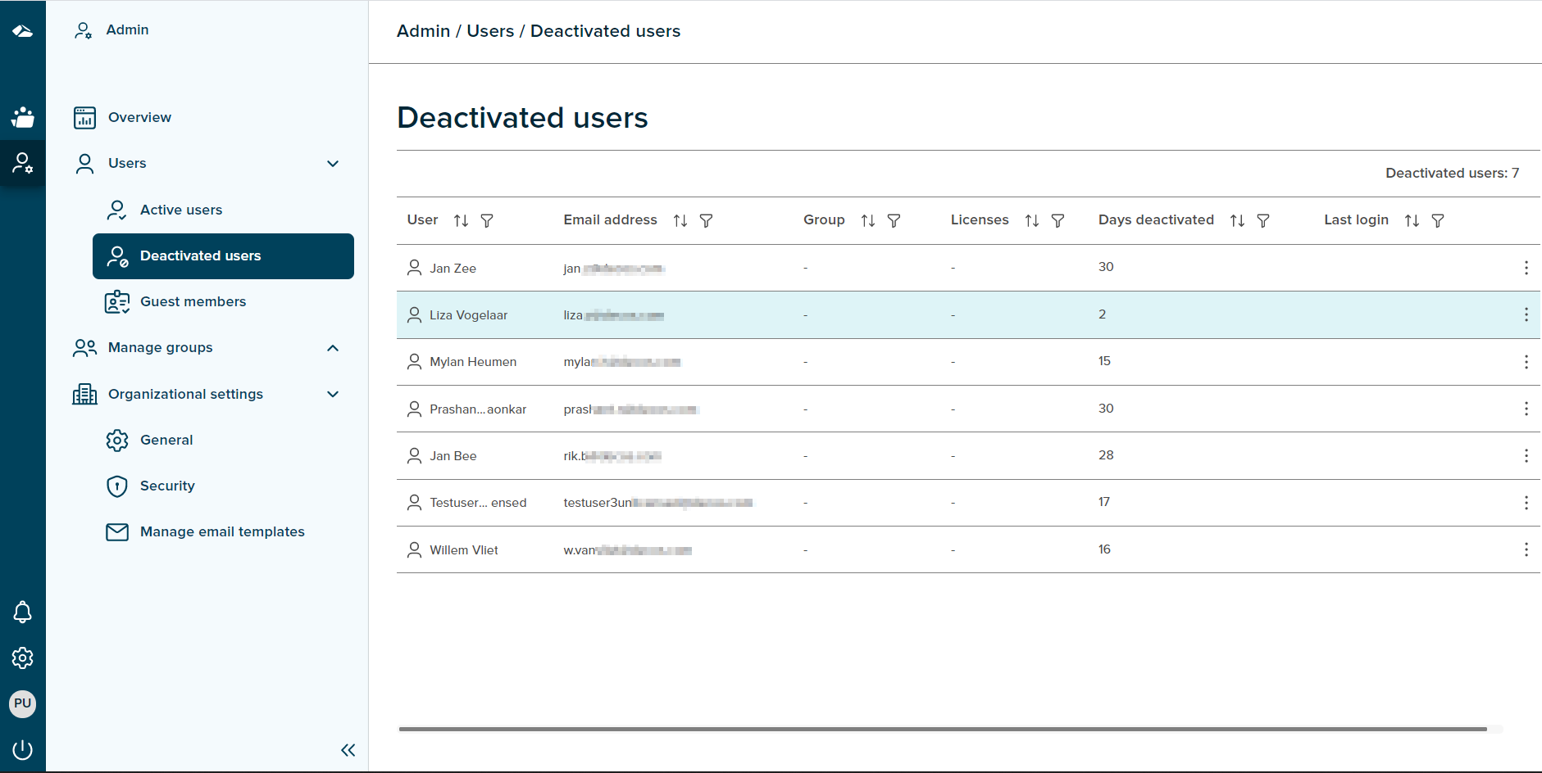
Task: Filter the User column
Action: [487, 220]
